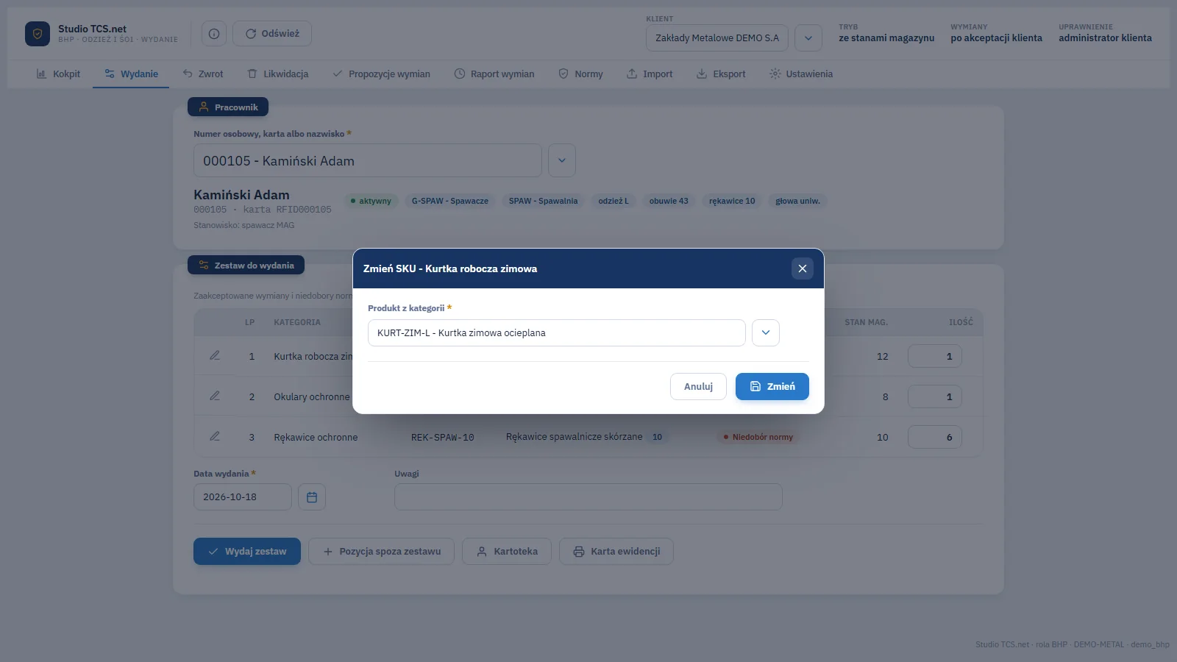This screenshot has width=1177, height=662.
Task: Select the Normy tab
Action: coord(580,74)
